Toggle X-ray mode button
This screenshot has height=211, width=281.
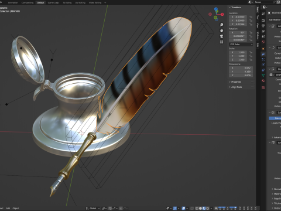(x=192, y=208)
